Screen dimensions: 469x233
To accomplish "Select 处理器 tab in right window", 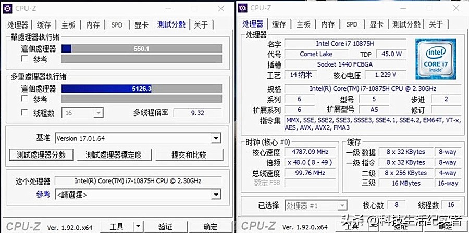I will coord(253,23).
